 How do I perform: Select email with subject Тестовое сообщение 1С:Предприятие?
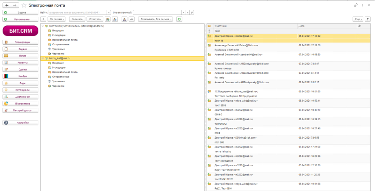pyautogui.click(x=288, y=93)
